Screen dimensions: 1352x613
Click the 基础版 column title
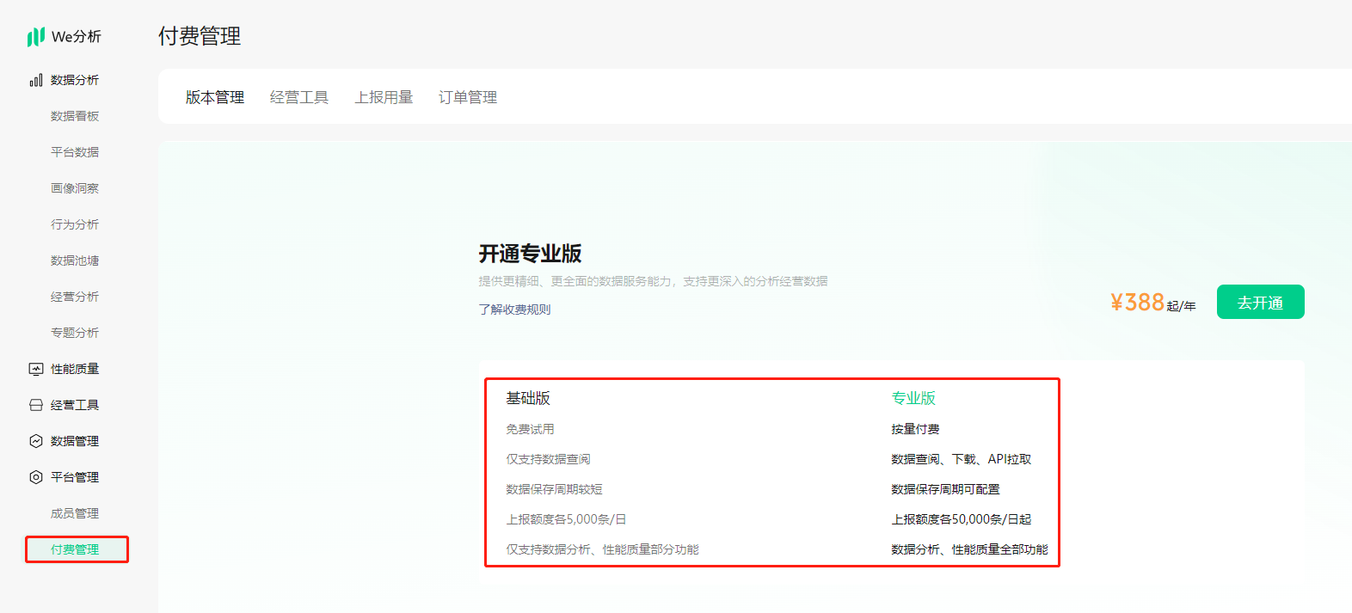tap(528, 398)
